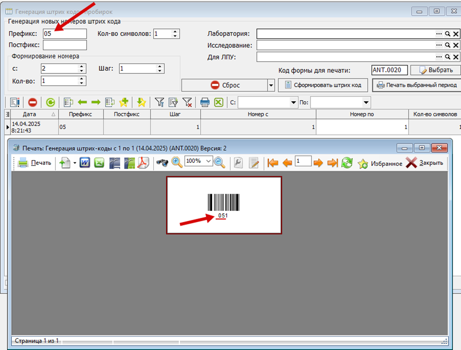
Task: Refresh the print preview with green arrows
Action: coord(347,163)
